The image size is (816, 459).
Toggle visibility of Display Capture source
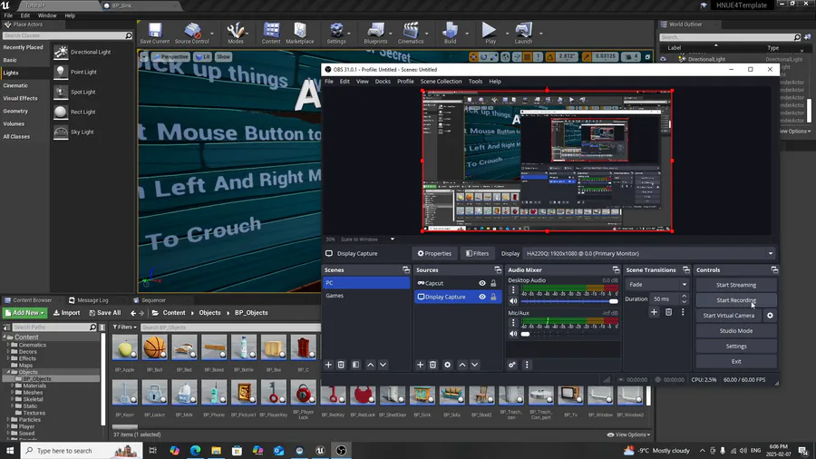tap(482, 297)
